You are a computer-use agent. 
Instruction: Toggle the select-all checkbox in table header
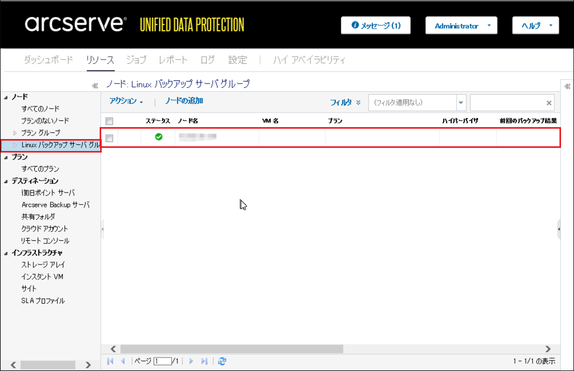pos(110,121)
